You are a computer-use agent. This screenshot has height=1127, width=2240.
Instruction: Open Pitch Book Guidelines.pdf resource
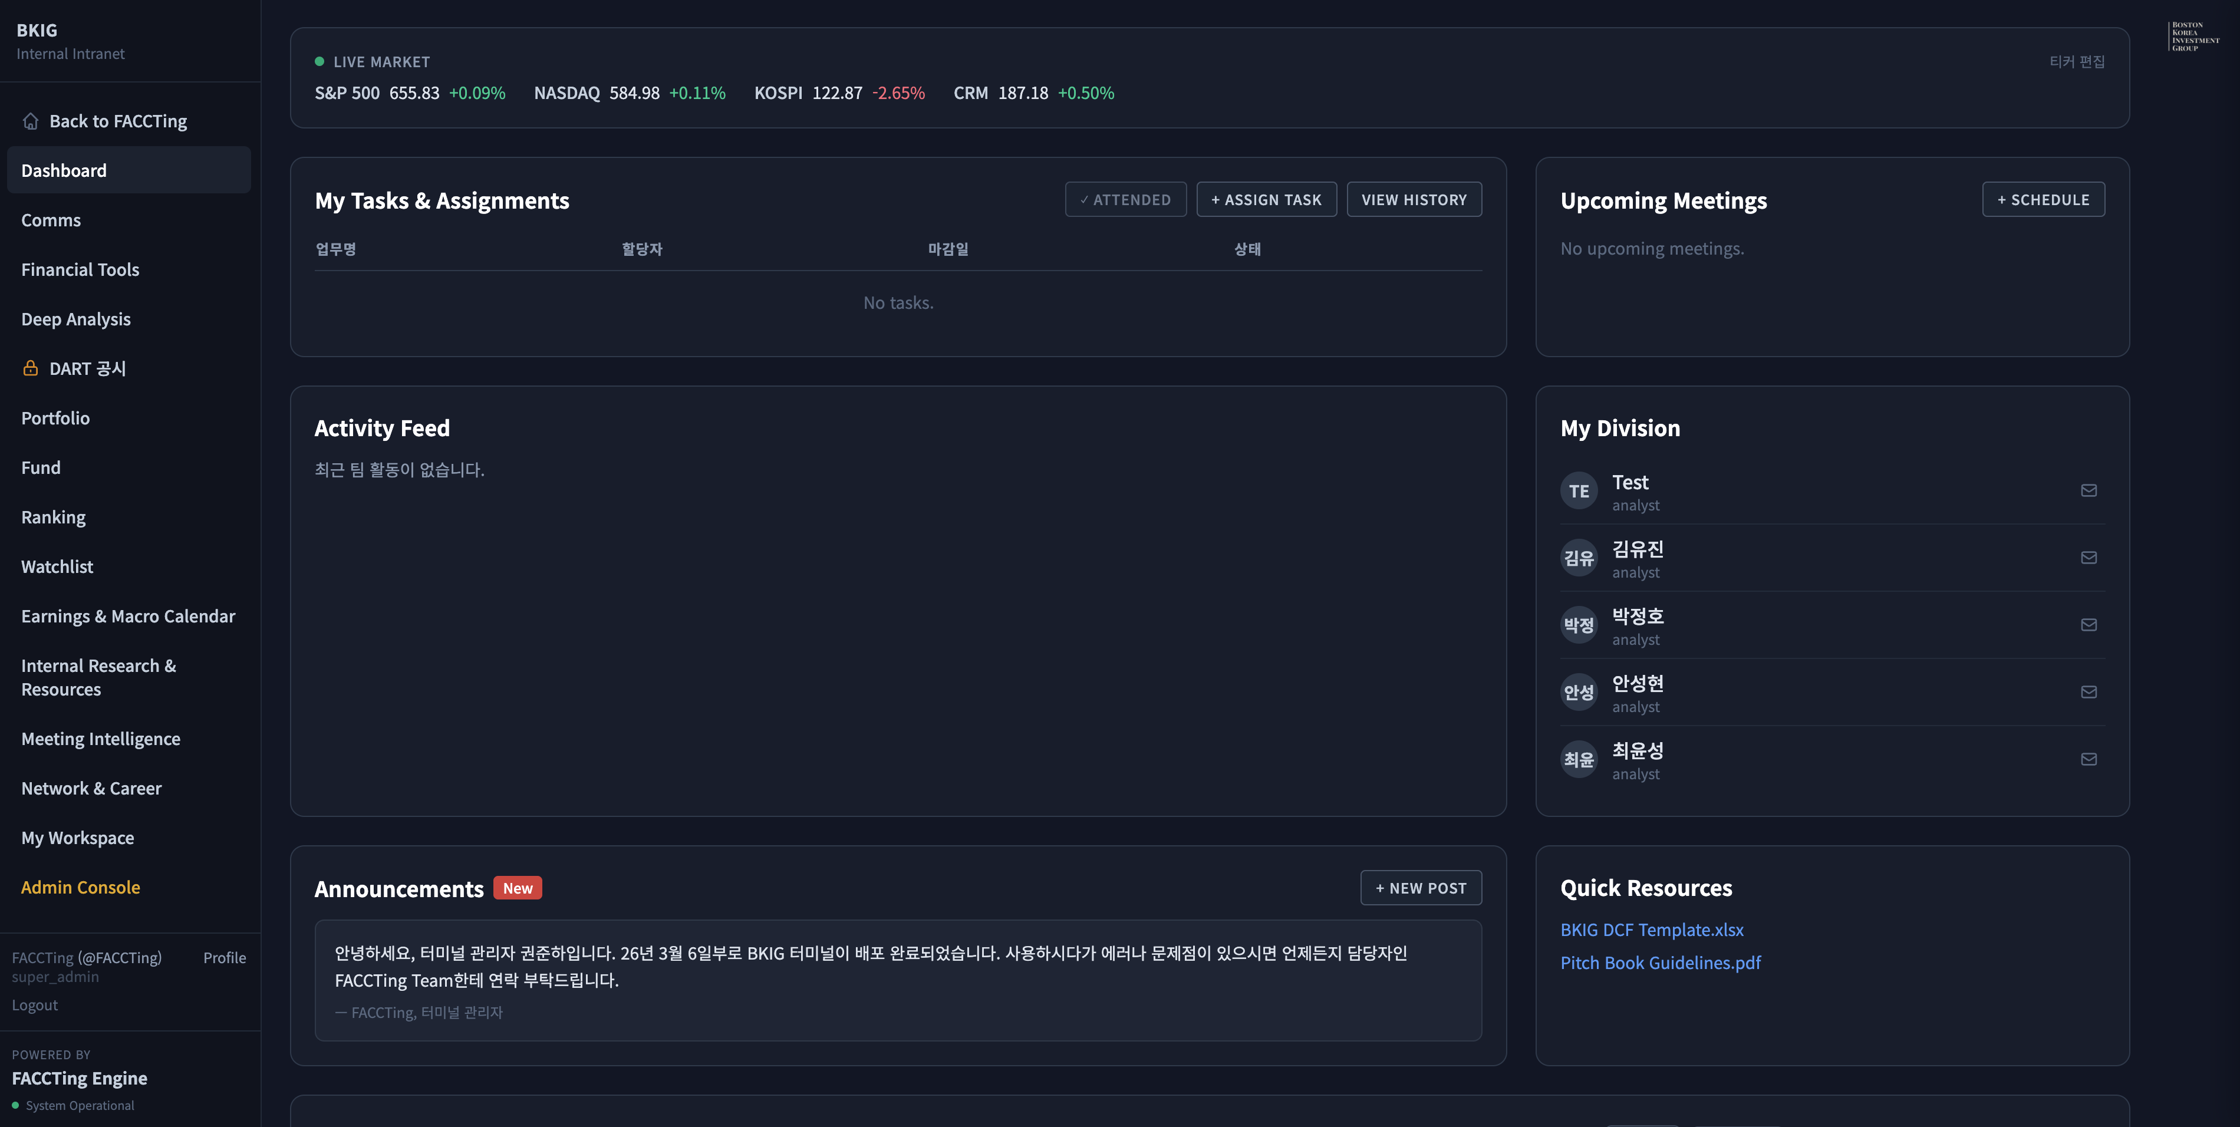tap(1660, 963)
